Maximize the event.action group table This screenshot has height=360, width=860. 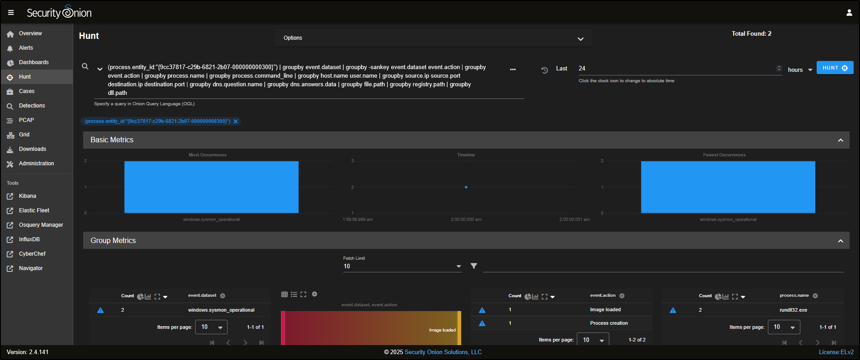(x=544, y=297)
